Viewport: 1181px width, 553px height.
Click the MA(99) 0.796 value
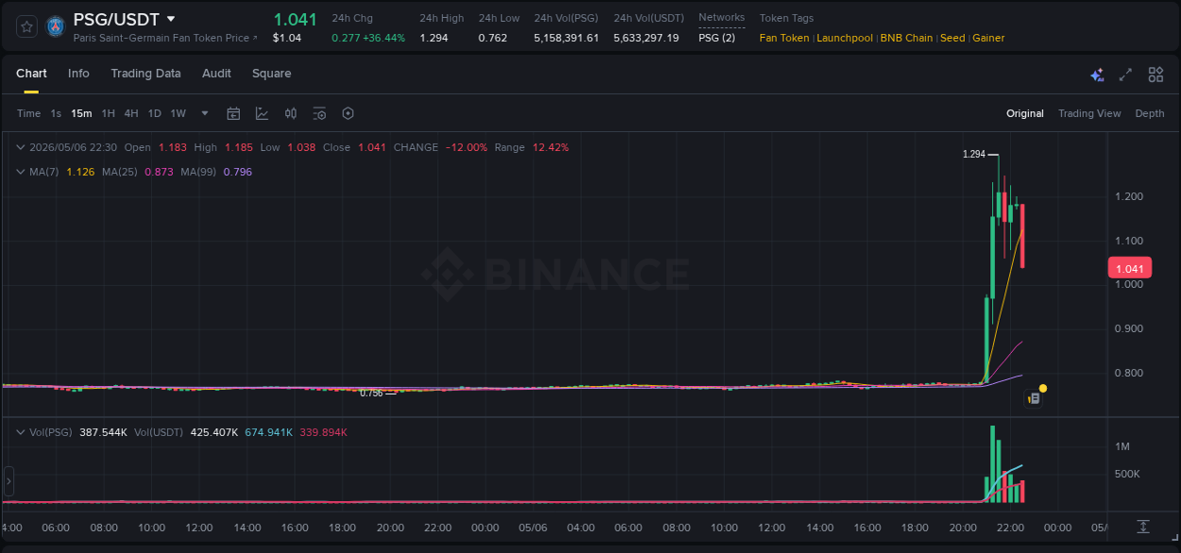[x=237, y=172]
